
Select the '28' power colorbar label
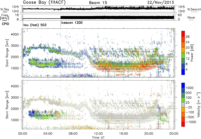click(187, 37)
